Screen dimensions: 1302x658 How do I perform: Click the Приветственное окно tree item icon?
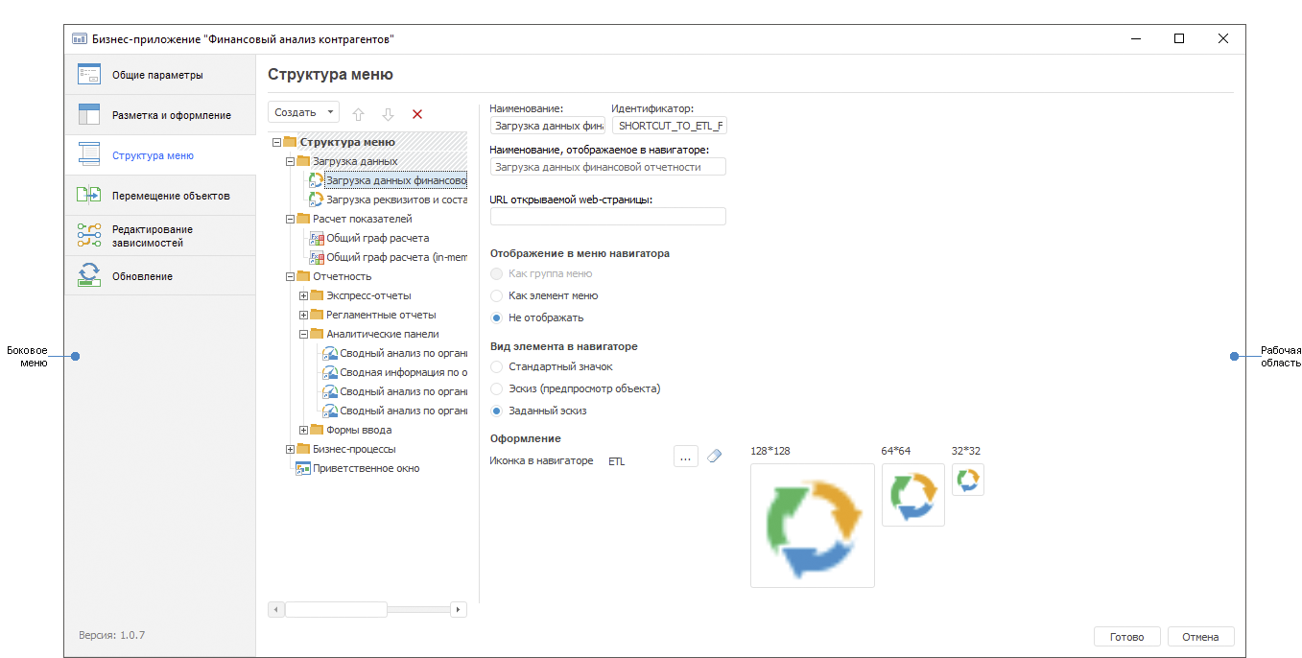point(303,468)
